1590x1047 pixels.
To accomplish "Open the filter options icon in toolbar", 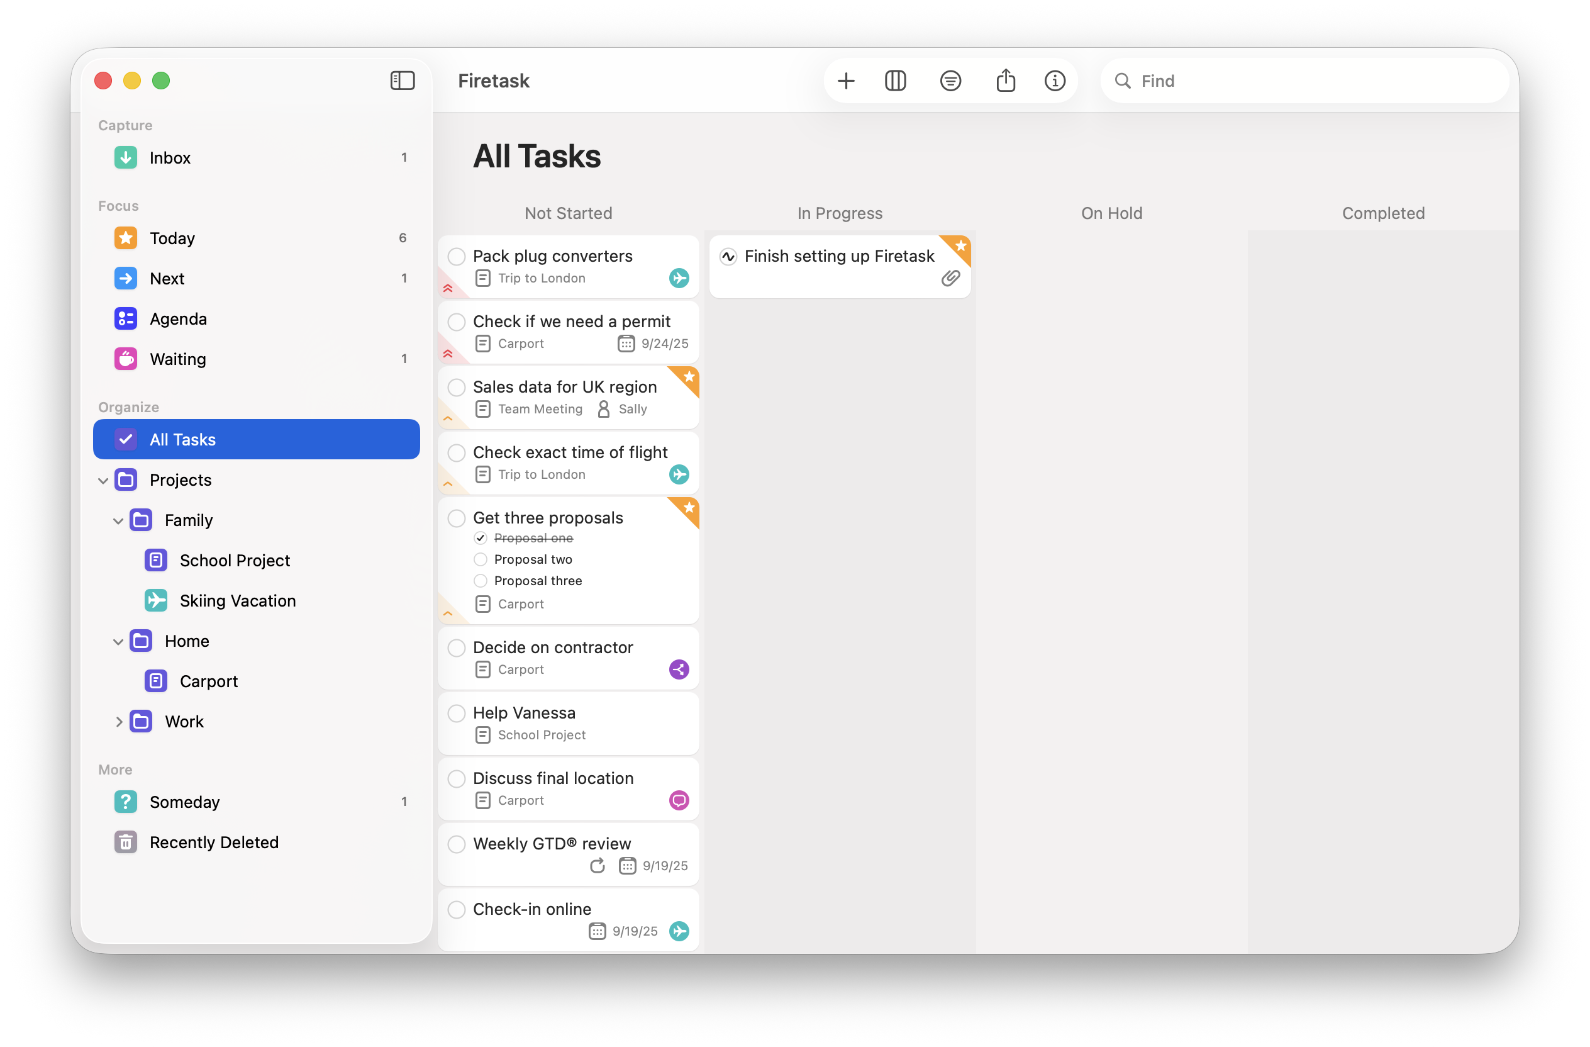I will coord(950,81).
